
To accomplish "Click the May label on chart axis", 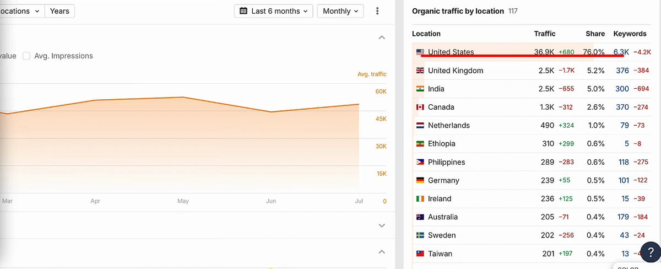I will click(183, 201).
